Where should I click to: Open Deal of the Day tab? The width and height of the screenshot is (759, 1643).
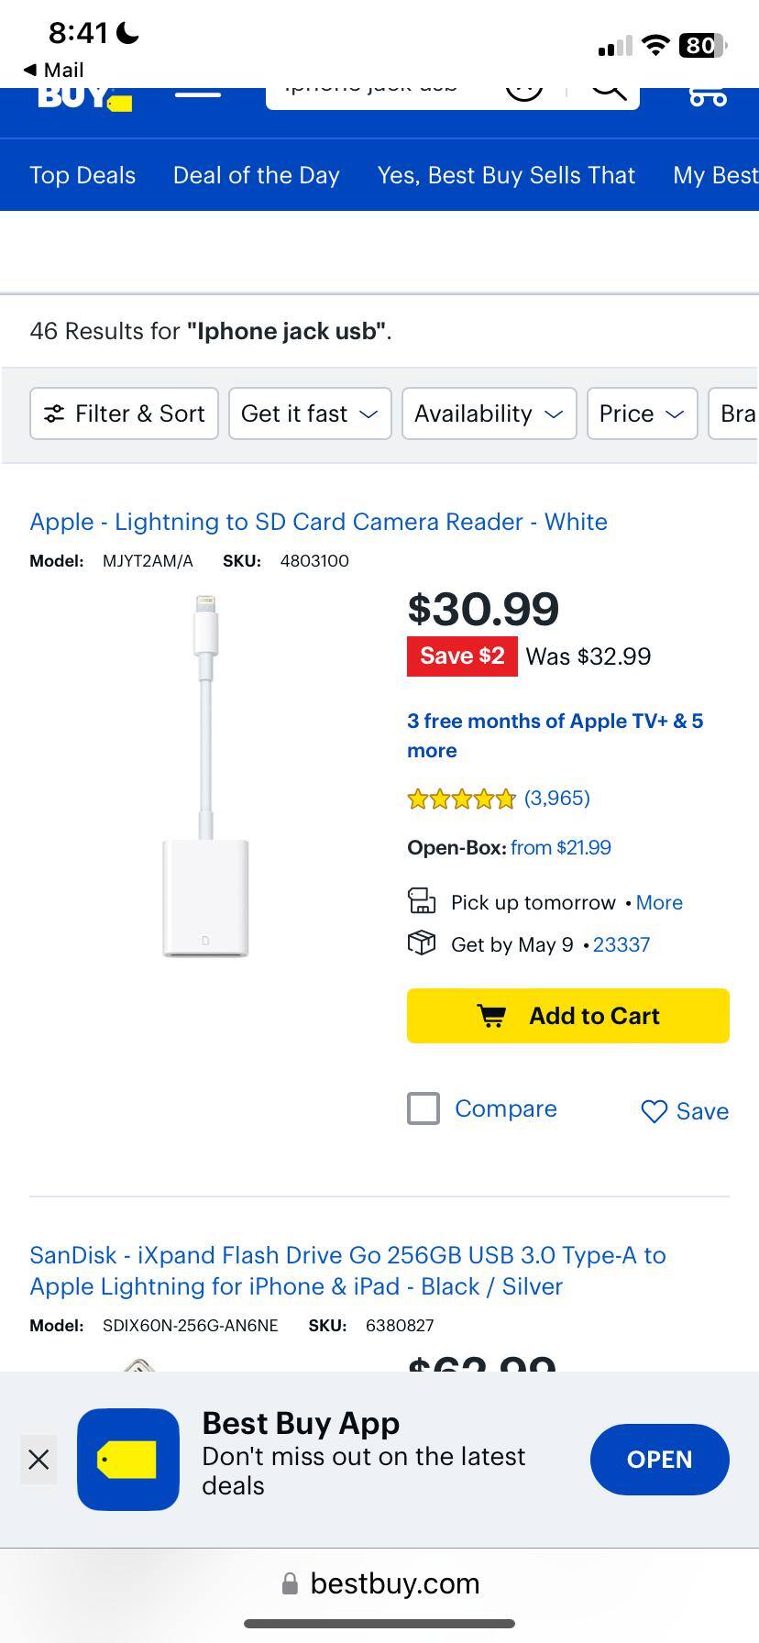coord(257,175)
